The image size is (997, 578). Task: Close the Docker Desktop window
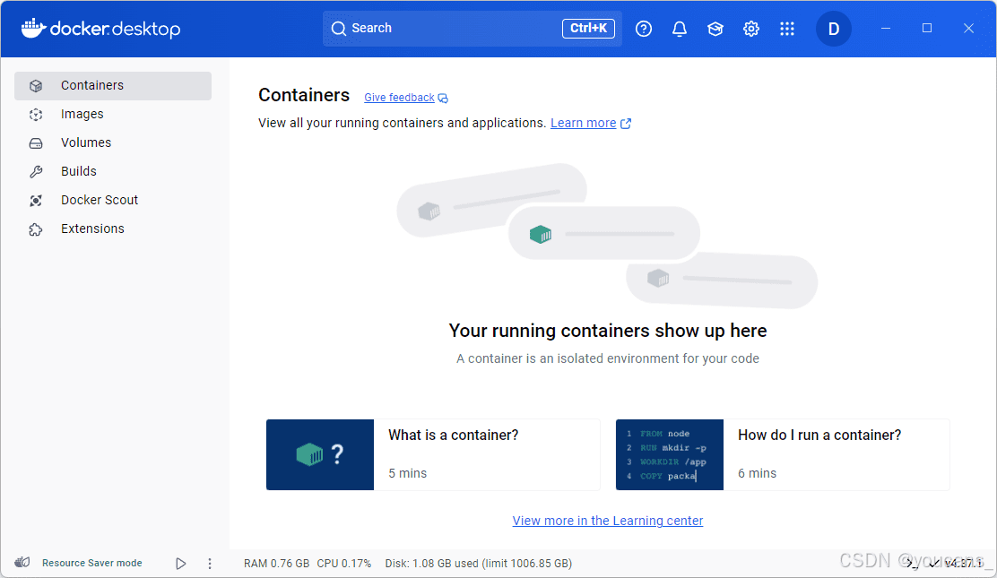coord(968,28)
